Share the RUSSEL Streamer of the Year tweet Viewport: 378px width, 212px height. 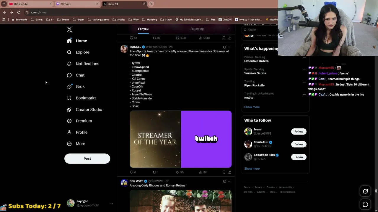[x=230, y=172]
